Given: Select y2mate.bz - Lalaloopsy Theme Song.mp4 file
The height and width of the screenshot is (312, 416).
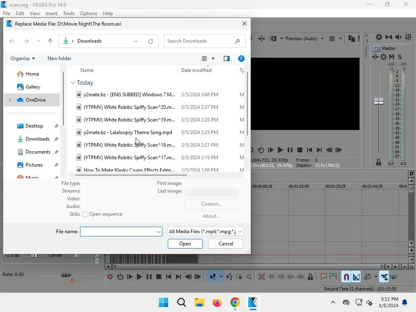Looking at the screenshot, I should pos(128,132).
